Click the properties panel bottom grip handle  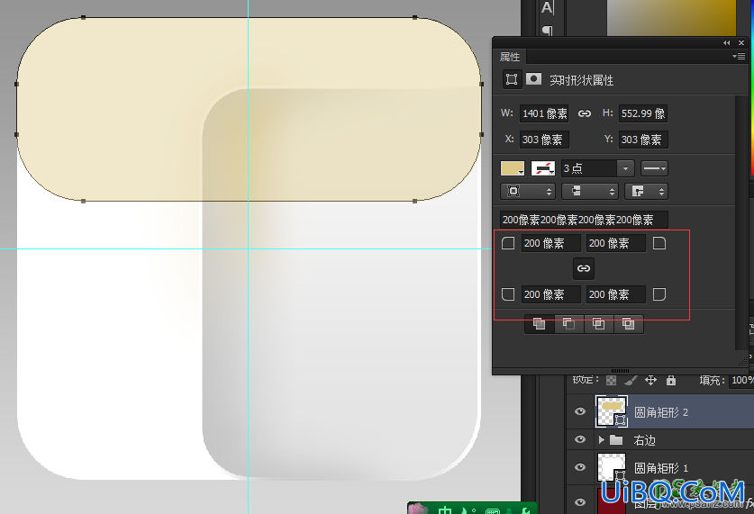(620, 371)
